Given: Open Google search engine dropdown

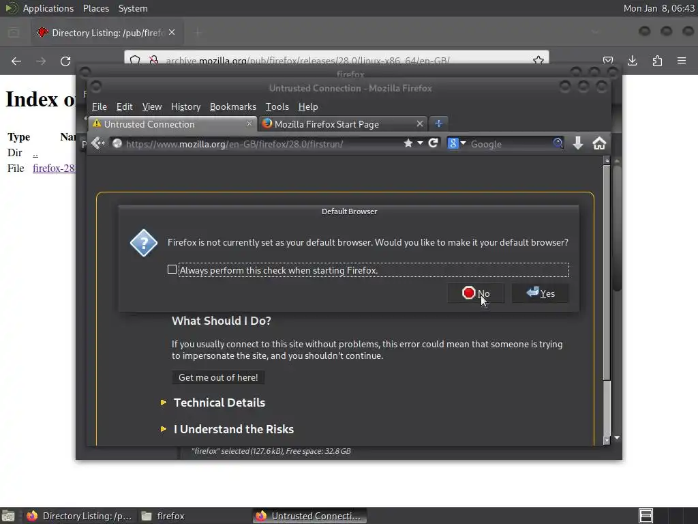Looking at the screenshot, I should [x=456, y=143].
